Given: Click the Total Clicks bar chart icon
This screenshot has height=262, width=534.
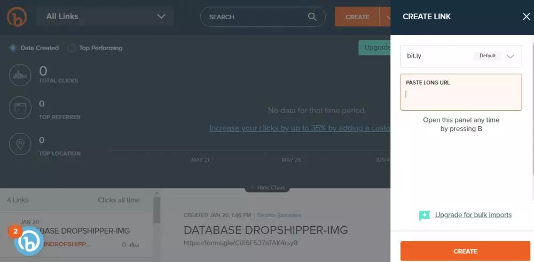Looking at the screenshot, I should 20,75.
